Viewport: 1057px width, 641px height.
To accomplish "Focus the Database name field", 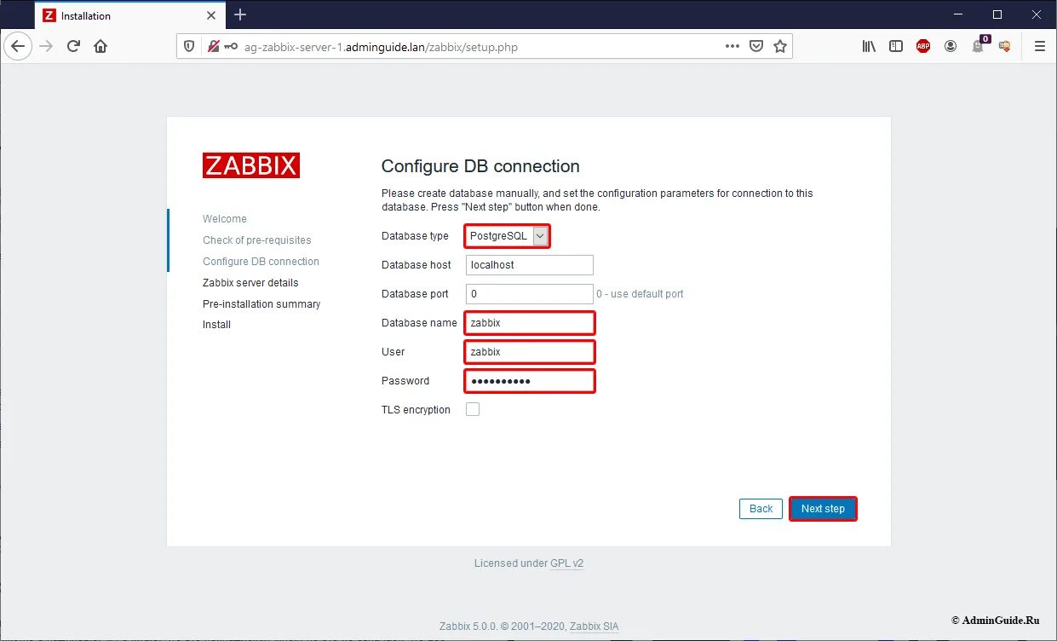I will [x=530, y=323].
